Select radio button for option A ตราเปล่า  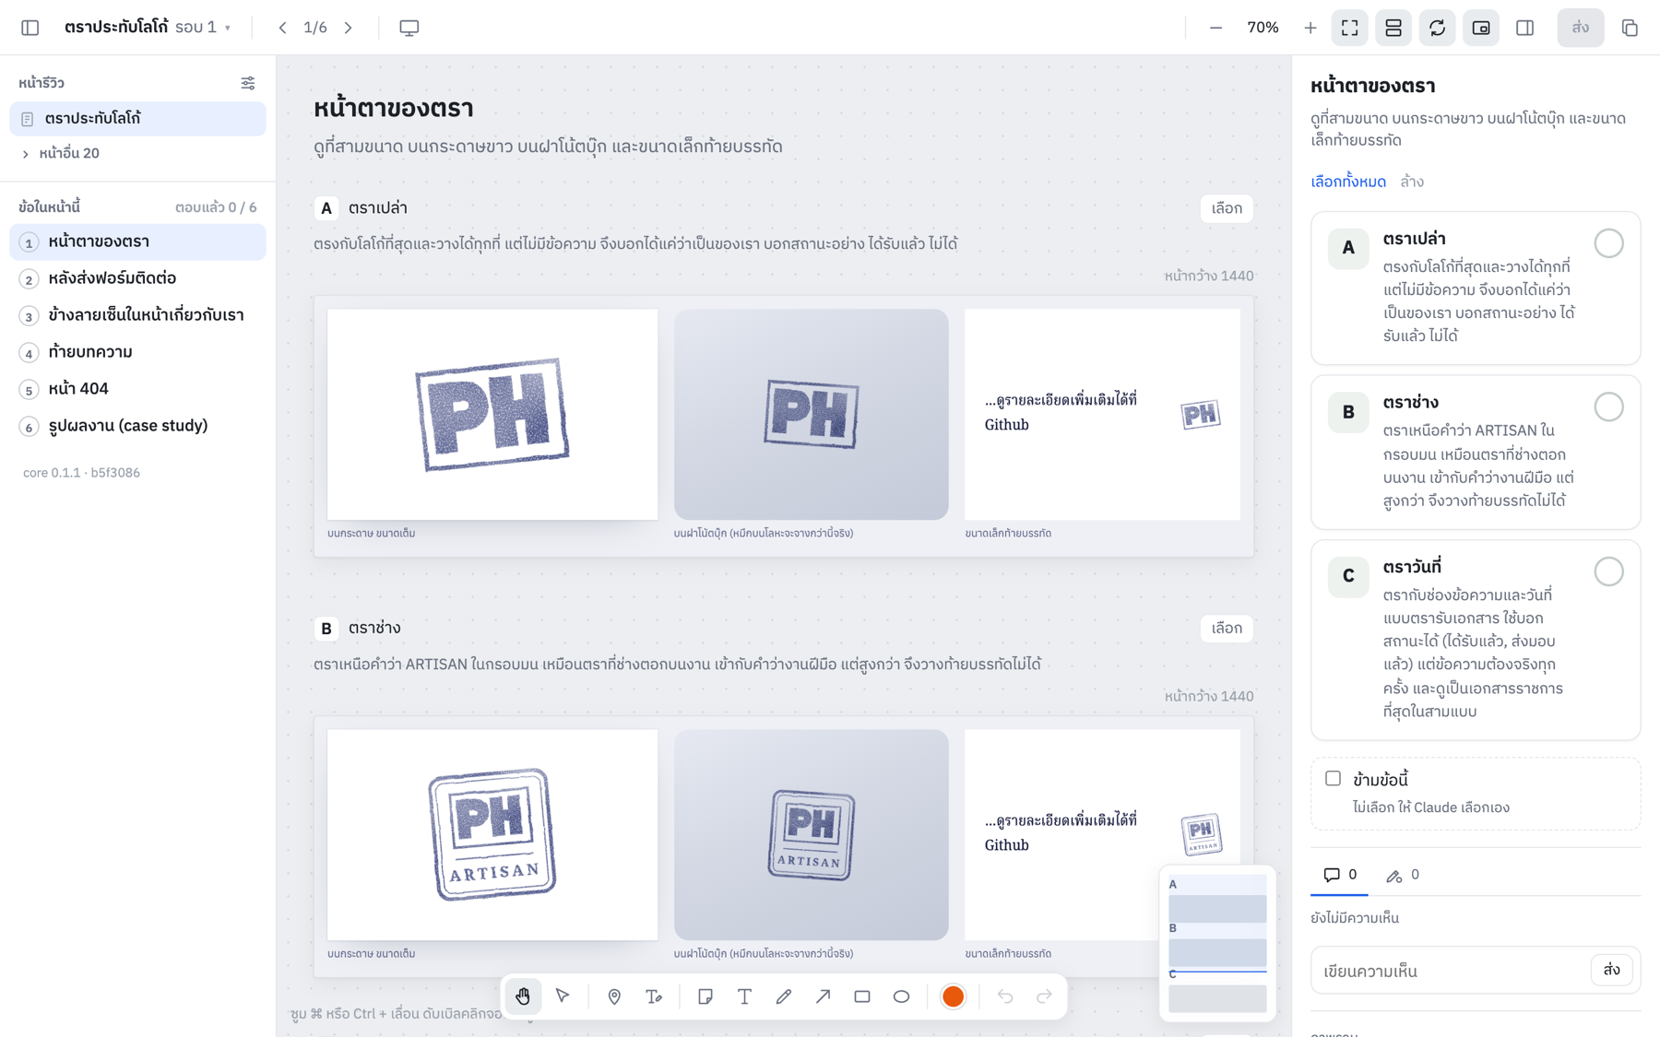coord(1608,243)
